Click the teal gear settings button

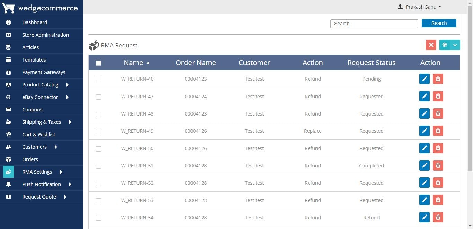coord(445,45)
